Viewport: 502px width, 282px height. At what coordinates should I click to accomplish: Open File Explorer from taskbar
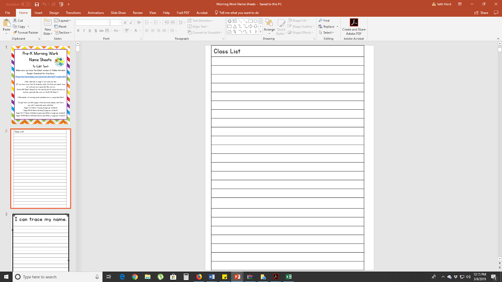coord(147,277)
